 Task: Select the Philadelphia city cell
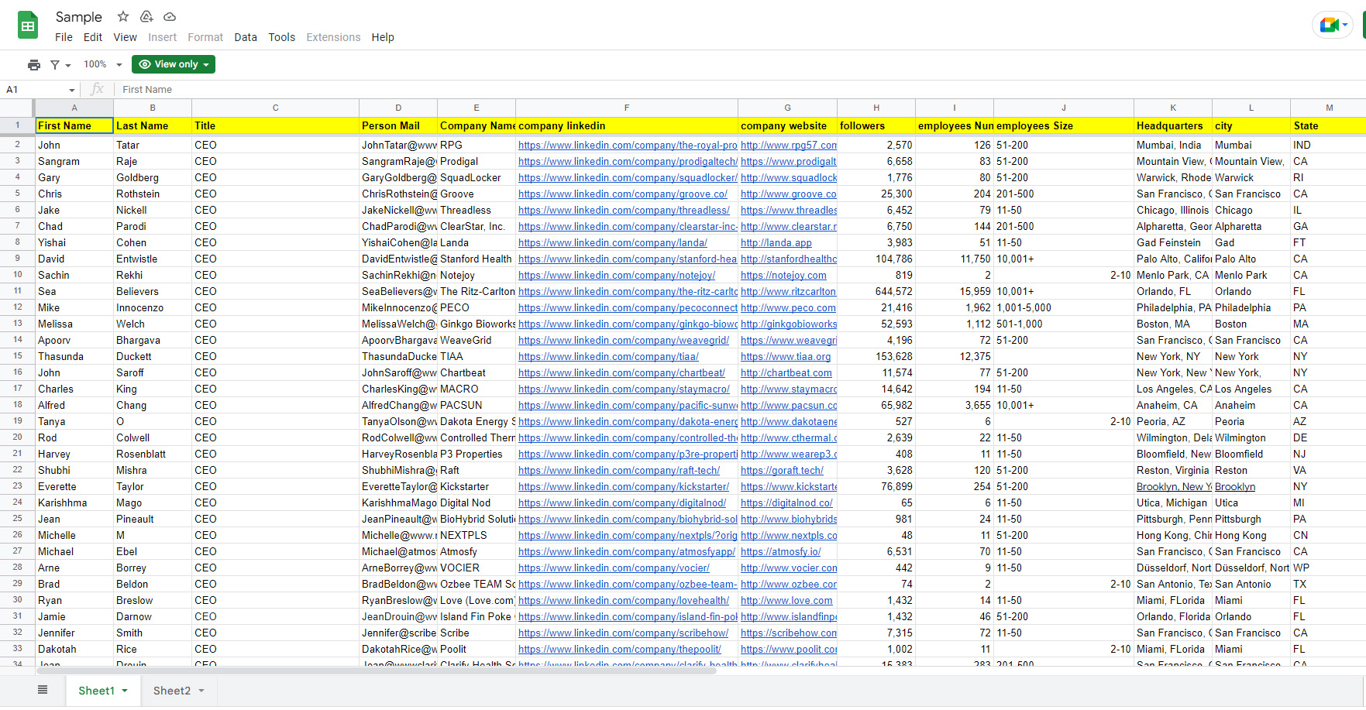[1251, 307]
